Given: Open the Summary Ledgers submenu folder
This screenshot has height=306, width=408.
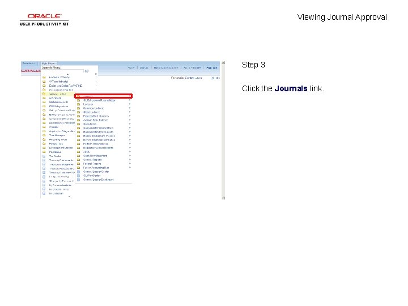Looking at the screenshot, I should [x=93, y=108].
